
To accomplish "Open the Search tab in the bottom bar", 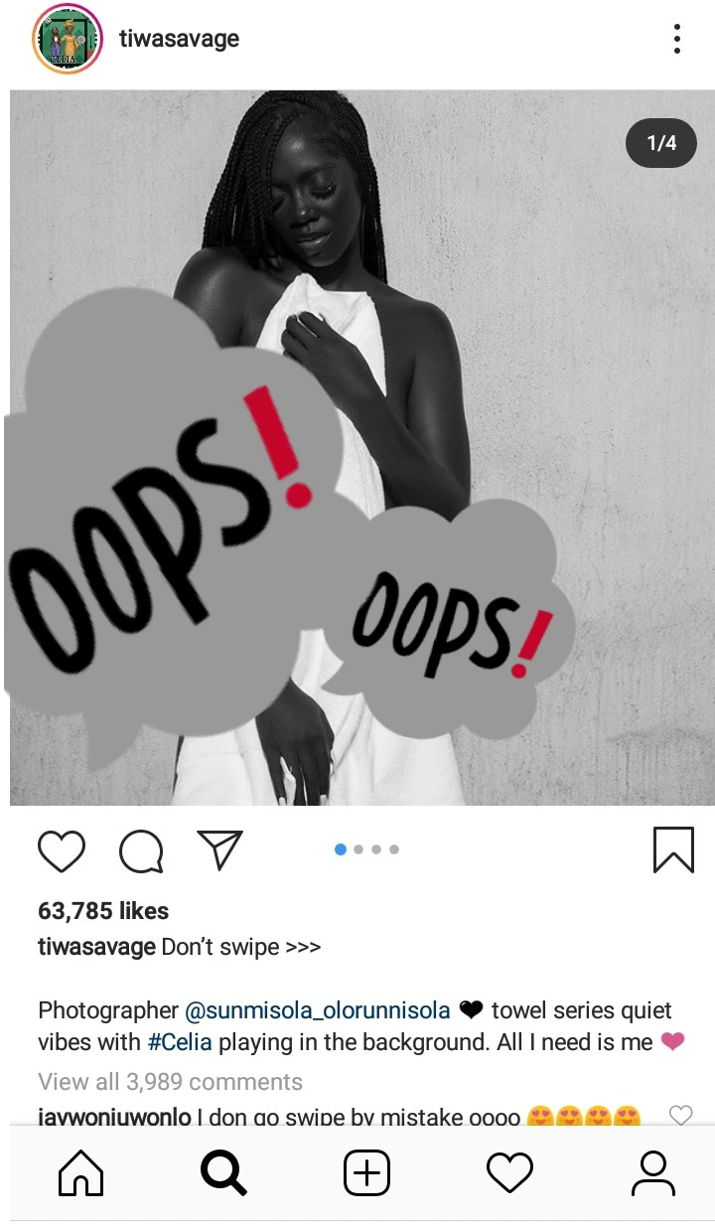I will tap(223, 1173).
